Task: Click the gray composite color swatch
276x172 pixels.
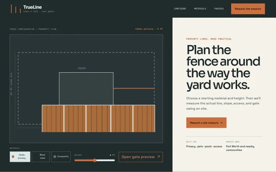Action: click(x=55, y=157)
